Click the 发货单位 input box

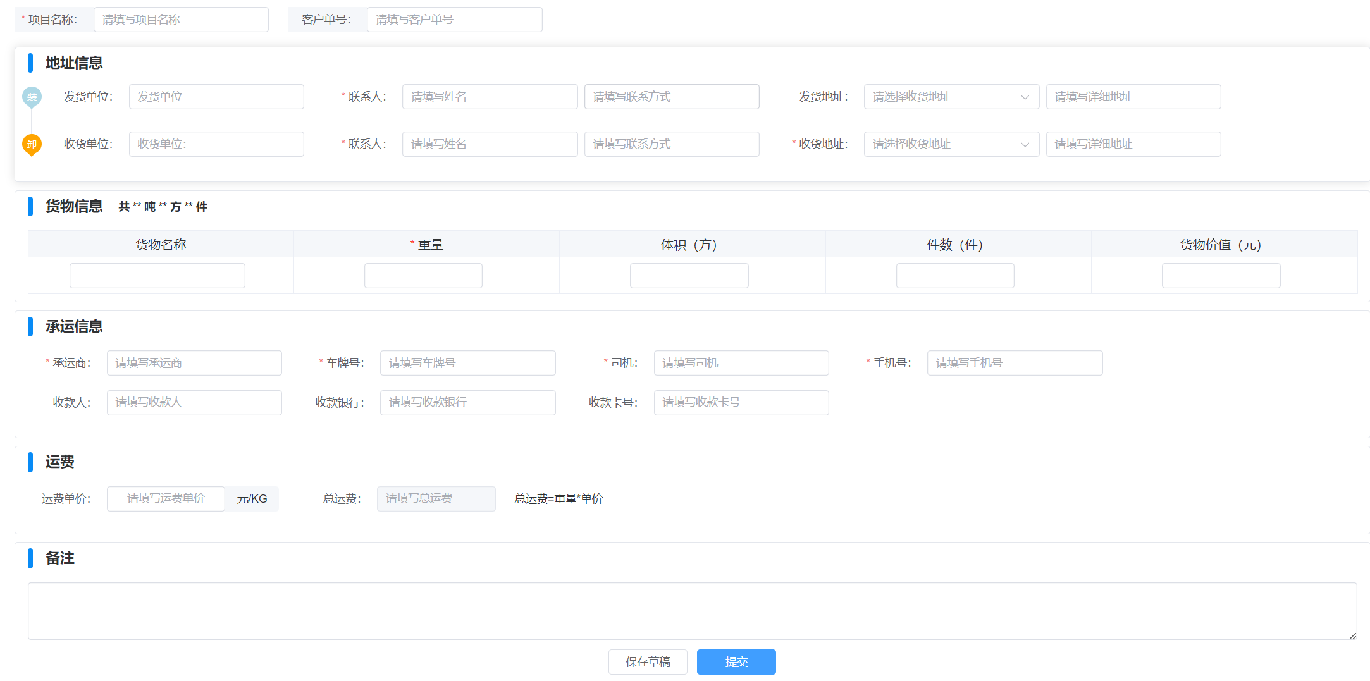(216, 97)
